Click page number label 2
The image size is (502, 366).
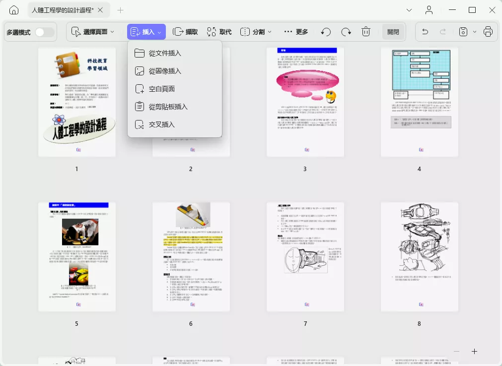191,169
